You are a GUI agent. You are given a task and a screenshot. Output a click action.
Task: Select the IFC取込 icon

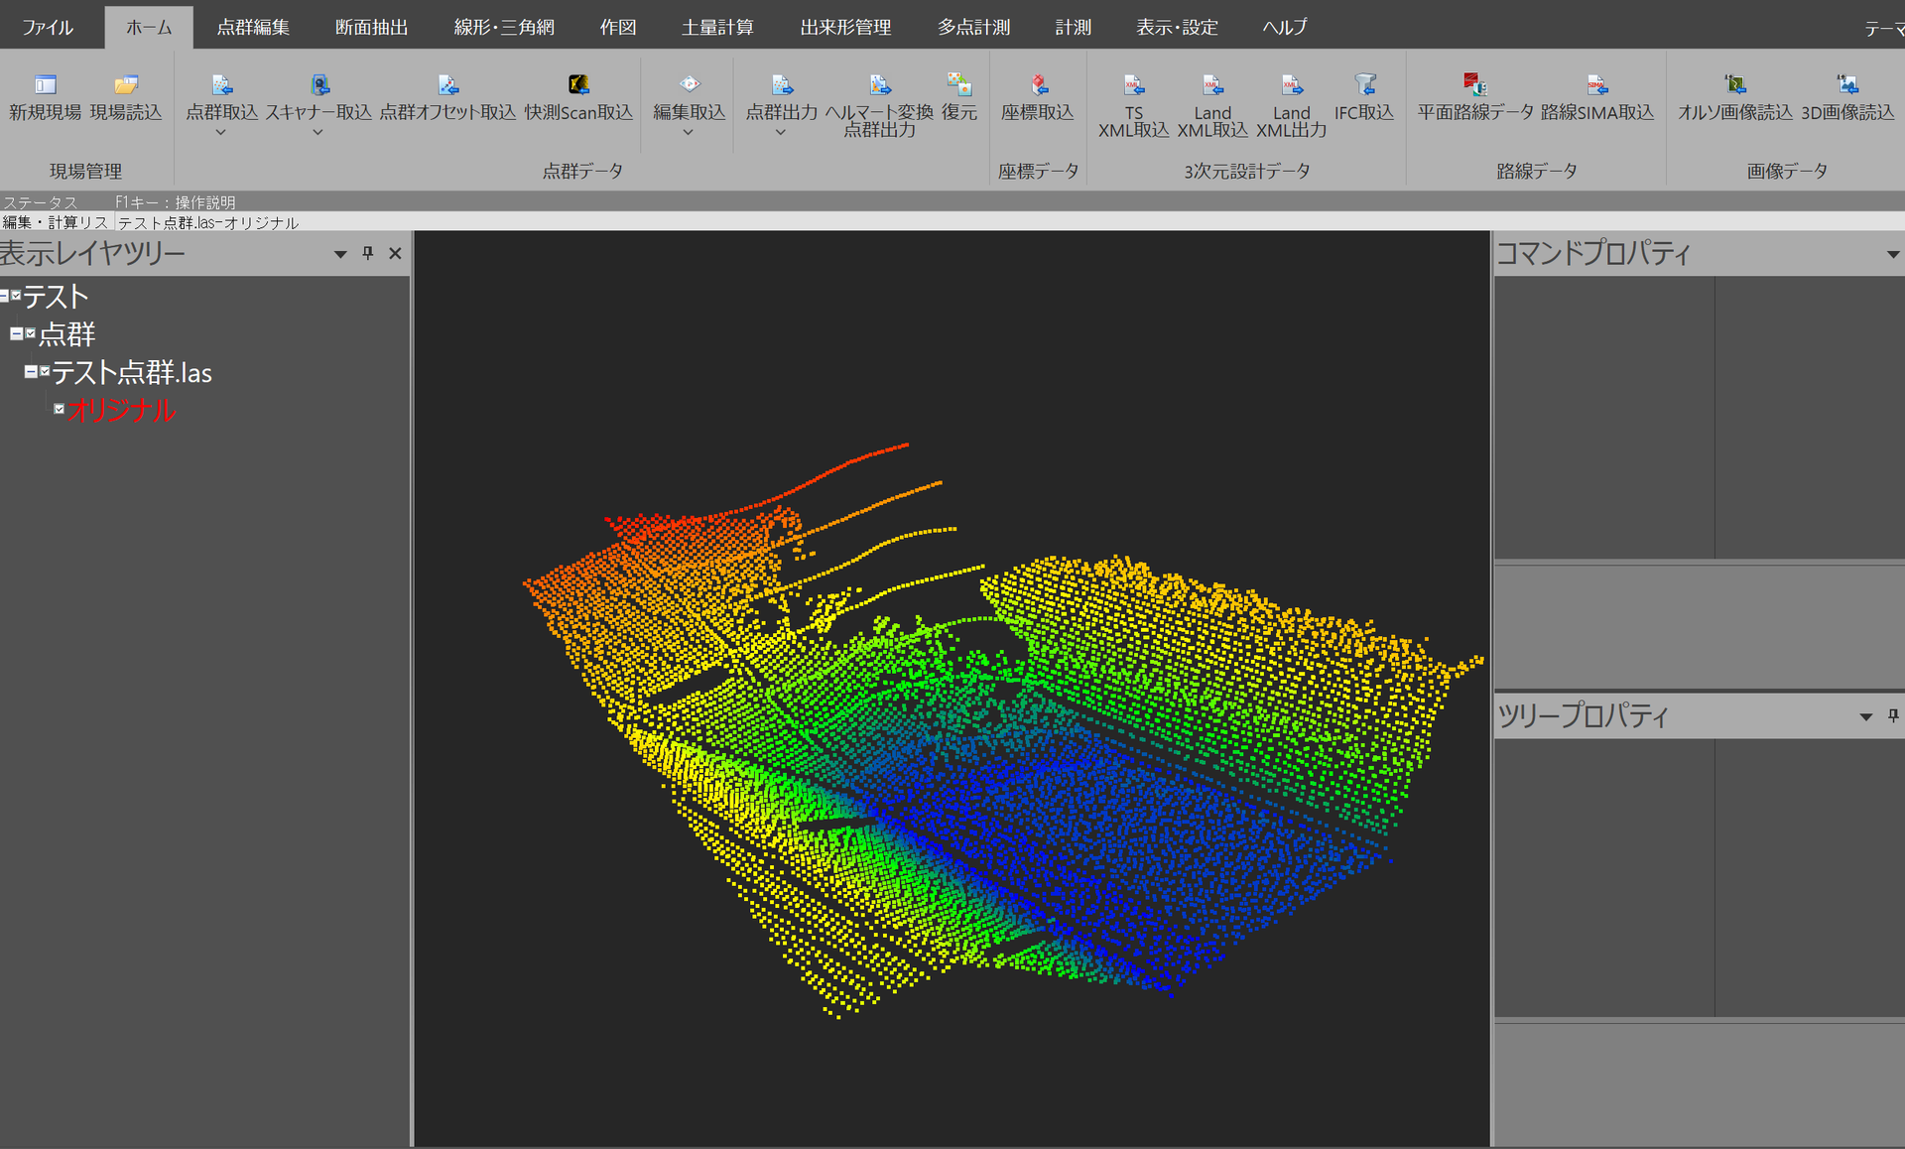[1365, 85]
